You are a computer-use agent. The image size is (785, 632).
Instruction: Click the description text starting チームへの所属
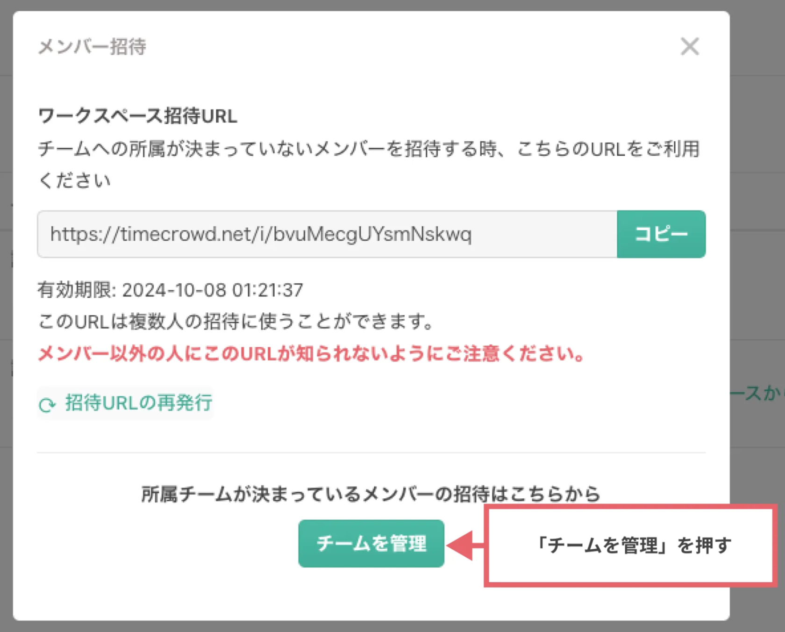(x=368, y=150)
